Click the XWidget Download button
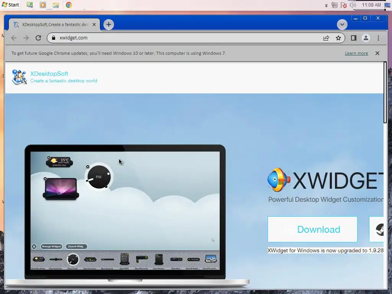This screenshot has height=294, width=392. click(x=312, y=229)
